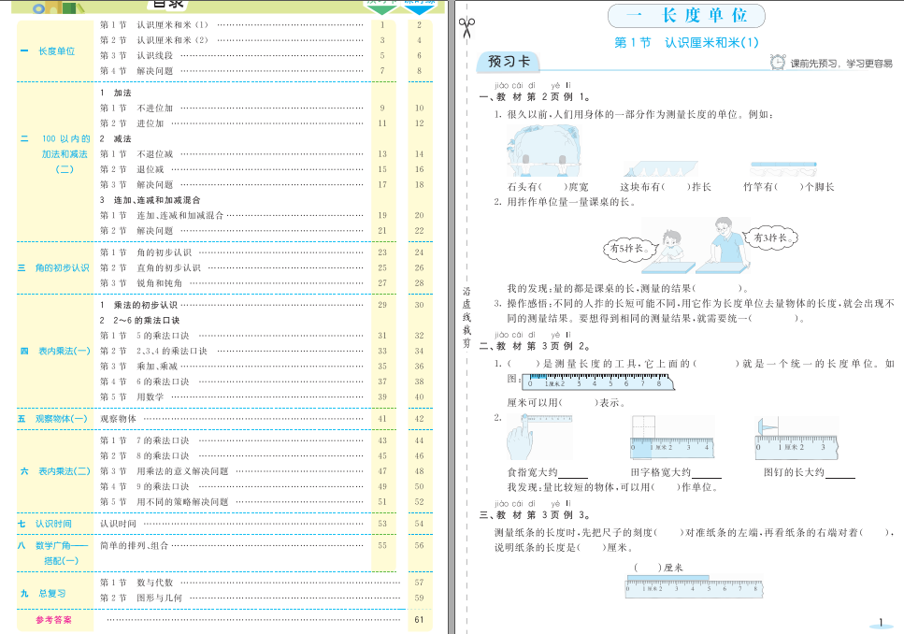Click the picture of children measuring a stone
Image resolution: width=904 pixels, height=634 pixels.
point(544,151)
